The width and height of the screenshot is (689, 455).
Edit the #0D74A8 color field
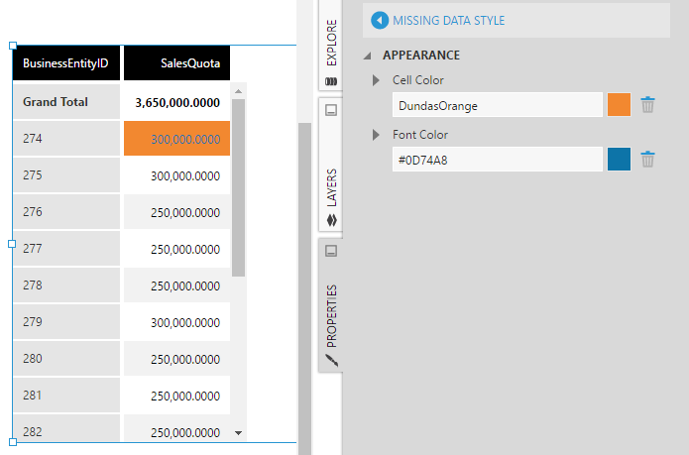pos(497,159)
